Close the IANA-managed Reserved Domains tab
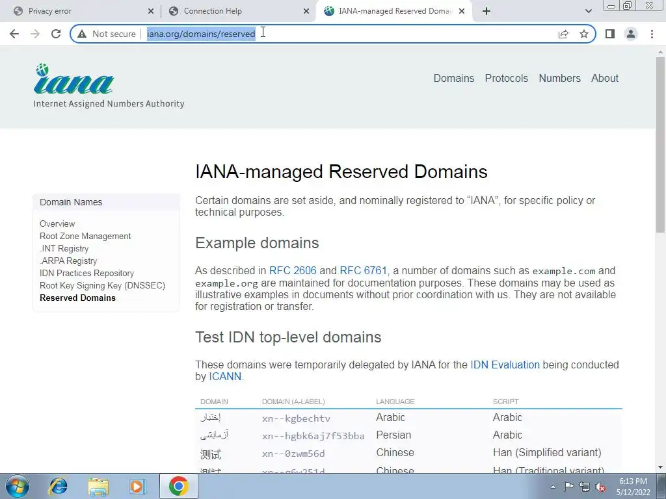Viewport: 666px width, 499px height. [462, 12]
